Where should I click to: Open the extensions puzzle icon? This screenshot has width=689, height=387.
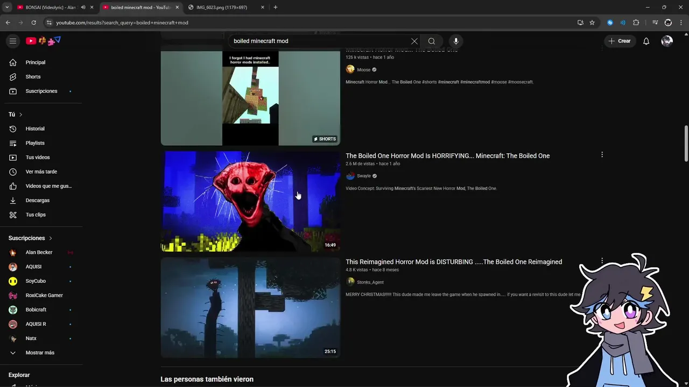coord(636,23)
